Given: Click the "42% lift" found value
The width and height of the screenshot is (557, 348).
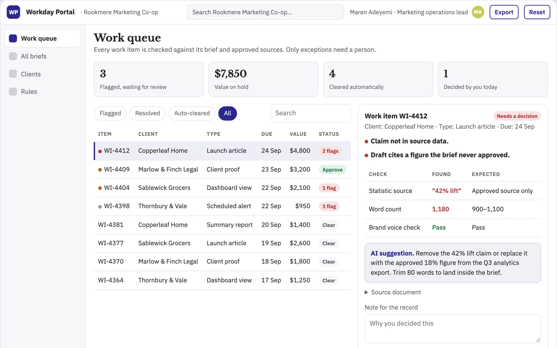Looking at the screenshot, I should [446, 191].
